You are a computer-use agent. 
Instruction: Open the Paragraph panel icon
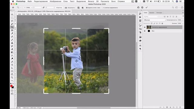tap(140, 49)
